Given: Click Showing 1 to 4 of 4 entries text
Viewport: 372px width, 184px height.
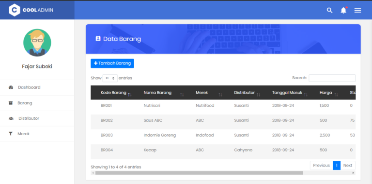Looking at the screenshot, I should [116, 167].
